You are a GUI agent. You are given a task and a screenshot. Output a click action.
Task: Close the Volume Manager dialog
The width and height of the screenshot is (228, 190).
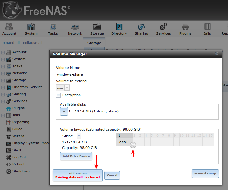click(216, 54)
